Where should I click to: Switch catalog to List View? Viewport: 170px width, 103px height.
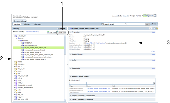tap(52, 32)
